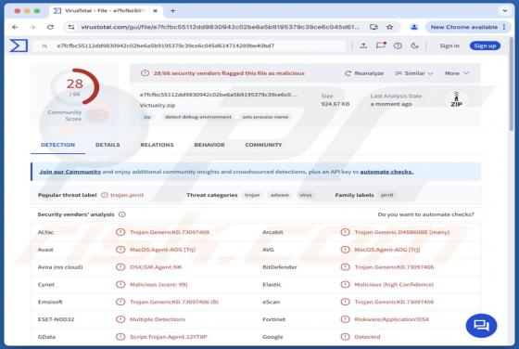Reload the page with the refresh icon
The height and width of the screenshot is (349, 519).
point(50,27)
